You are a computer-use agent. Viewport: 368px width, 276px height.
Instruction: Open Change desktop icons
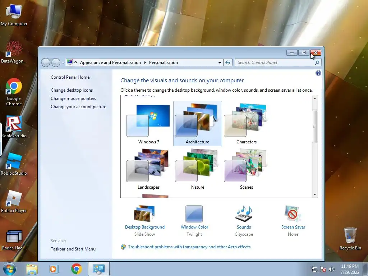72,90
